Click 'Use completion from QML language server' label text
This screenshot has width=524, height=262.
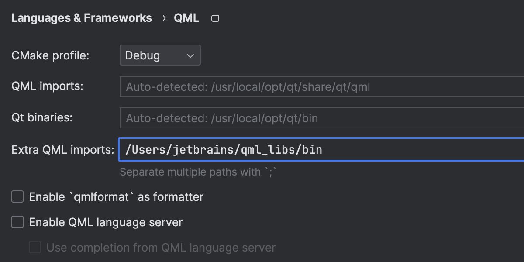[161, 248]
